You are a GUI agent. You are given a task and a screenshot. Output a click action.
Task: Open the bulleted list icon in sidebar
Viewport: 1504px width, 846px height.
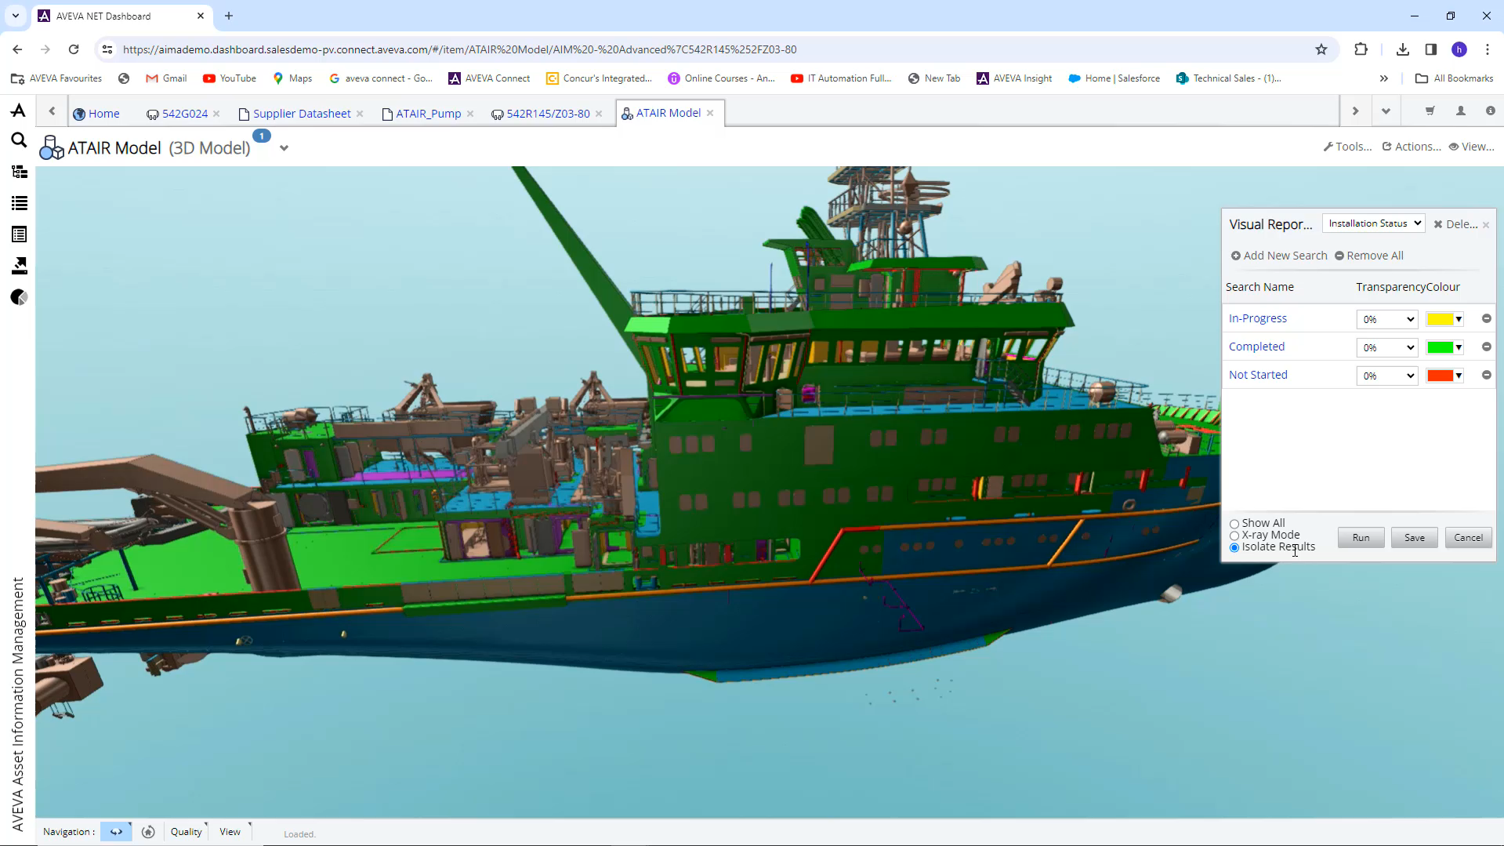[19, 203]
